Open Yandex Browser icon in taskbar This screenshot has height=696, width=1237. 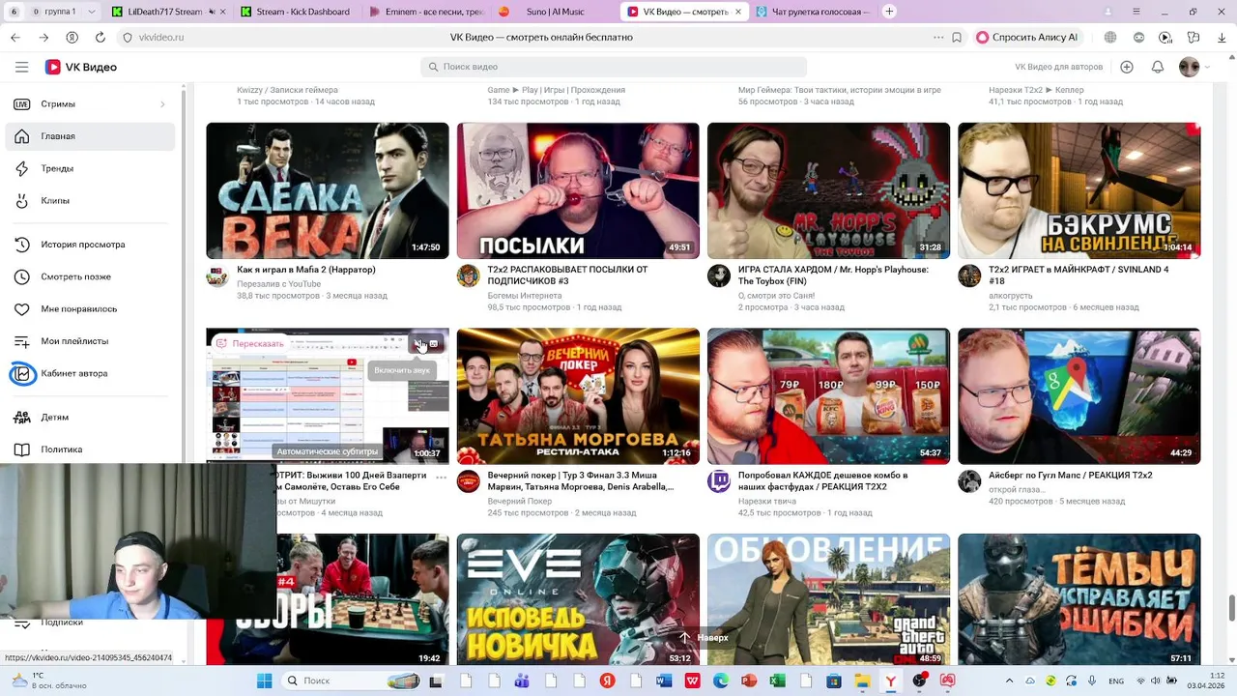(x=890, y=681)
